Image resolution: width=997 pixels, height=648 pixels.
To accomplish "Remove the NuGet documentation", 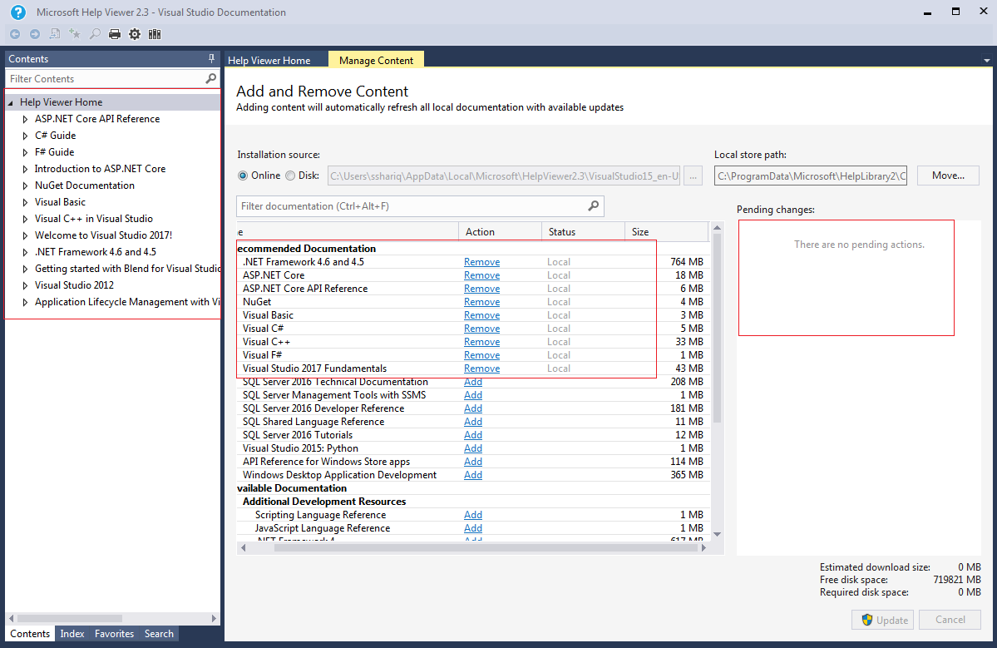I will (481, 302).
